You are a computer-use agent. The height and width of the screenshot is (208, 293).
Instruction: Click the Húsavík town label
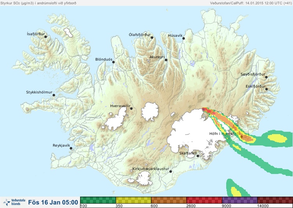point(175,36)
